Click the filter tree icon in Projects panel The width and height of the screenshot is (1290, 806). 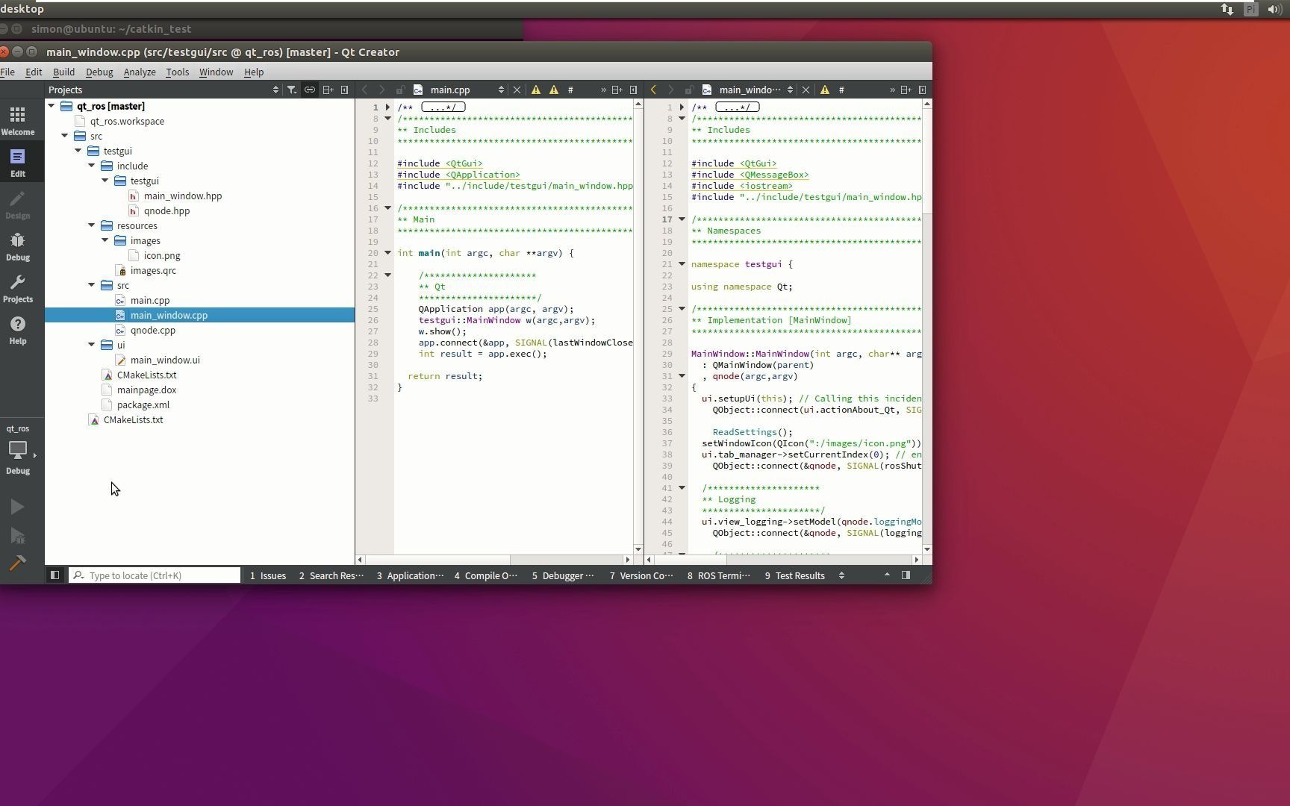coord(292,90)
